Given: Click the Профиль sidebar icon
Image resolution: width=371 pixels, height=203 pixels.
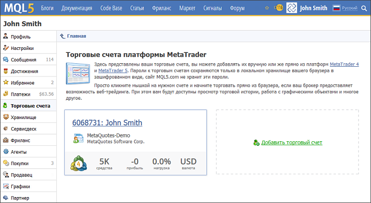Looking at the screenshot, I should [5, 36].
